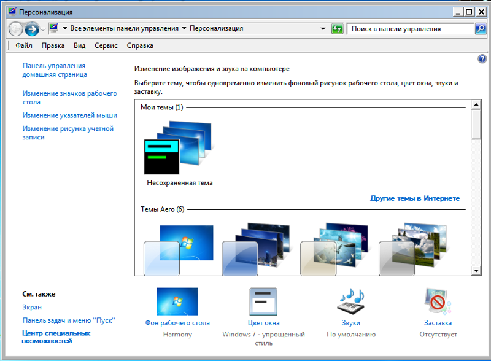Open the 'Вид' menu
The image size is (491, 361).
(x=80, y=45)
